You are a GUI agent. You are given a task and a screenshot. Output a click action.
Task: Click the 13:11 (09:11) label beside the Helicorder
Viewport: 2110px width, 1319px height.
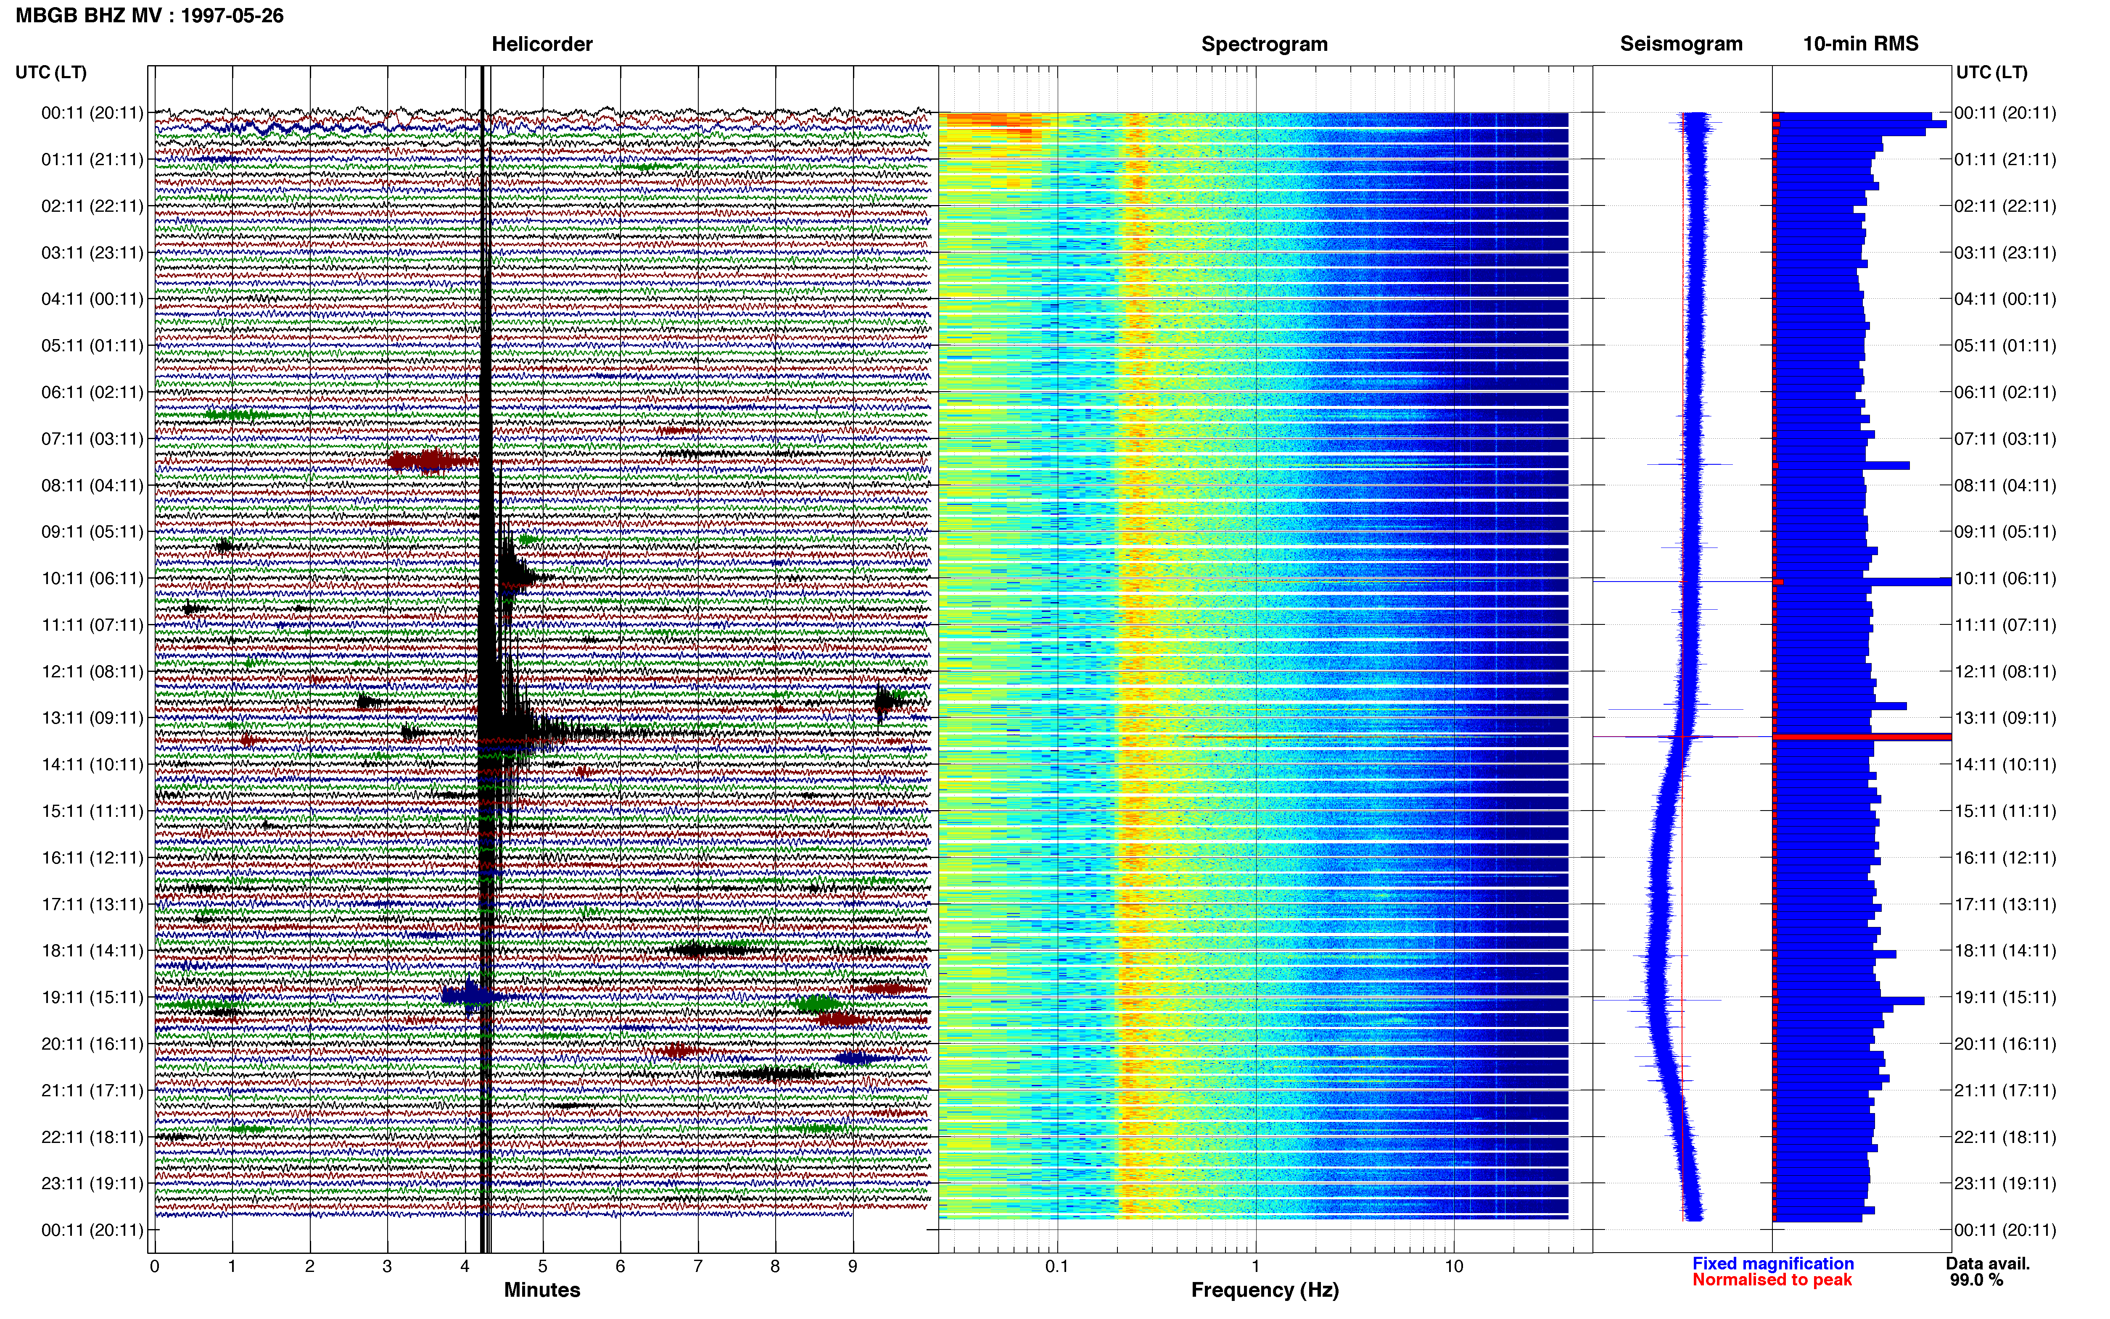coord(92,718)
